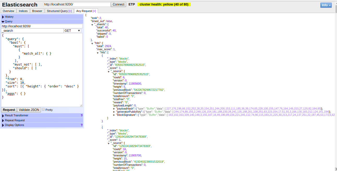Collapse the Query section

point(42,21)
